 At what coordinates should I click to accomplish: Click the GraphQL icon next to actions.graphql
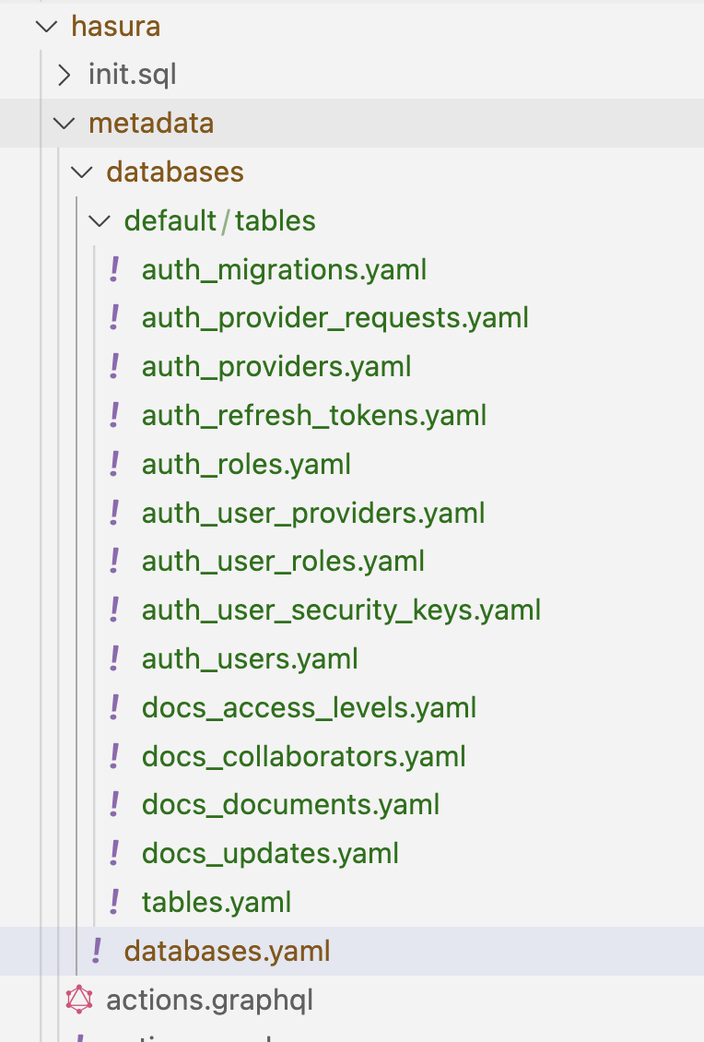click(79, 999)
